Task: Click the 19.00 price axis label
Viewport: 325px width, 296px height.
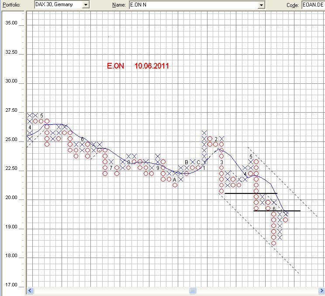Action: (x=11, y=227)
